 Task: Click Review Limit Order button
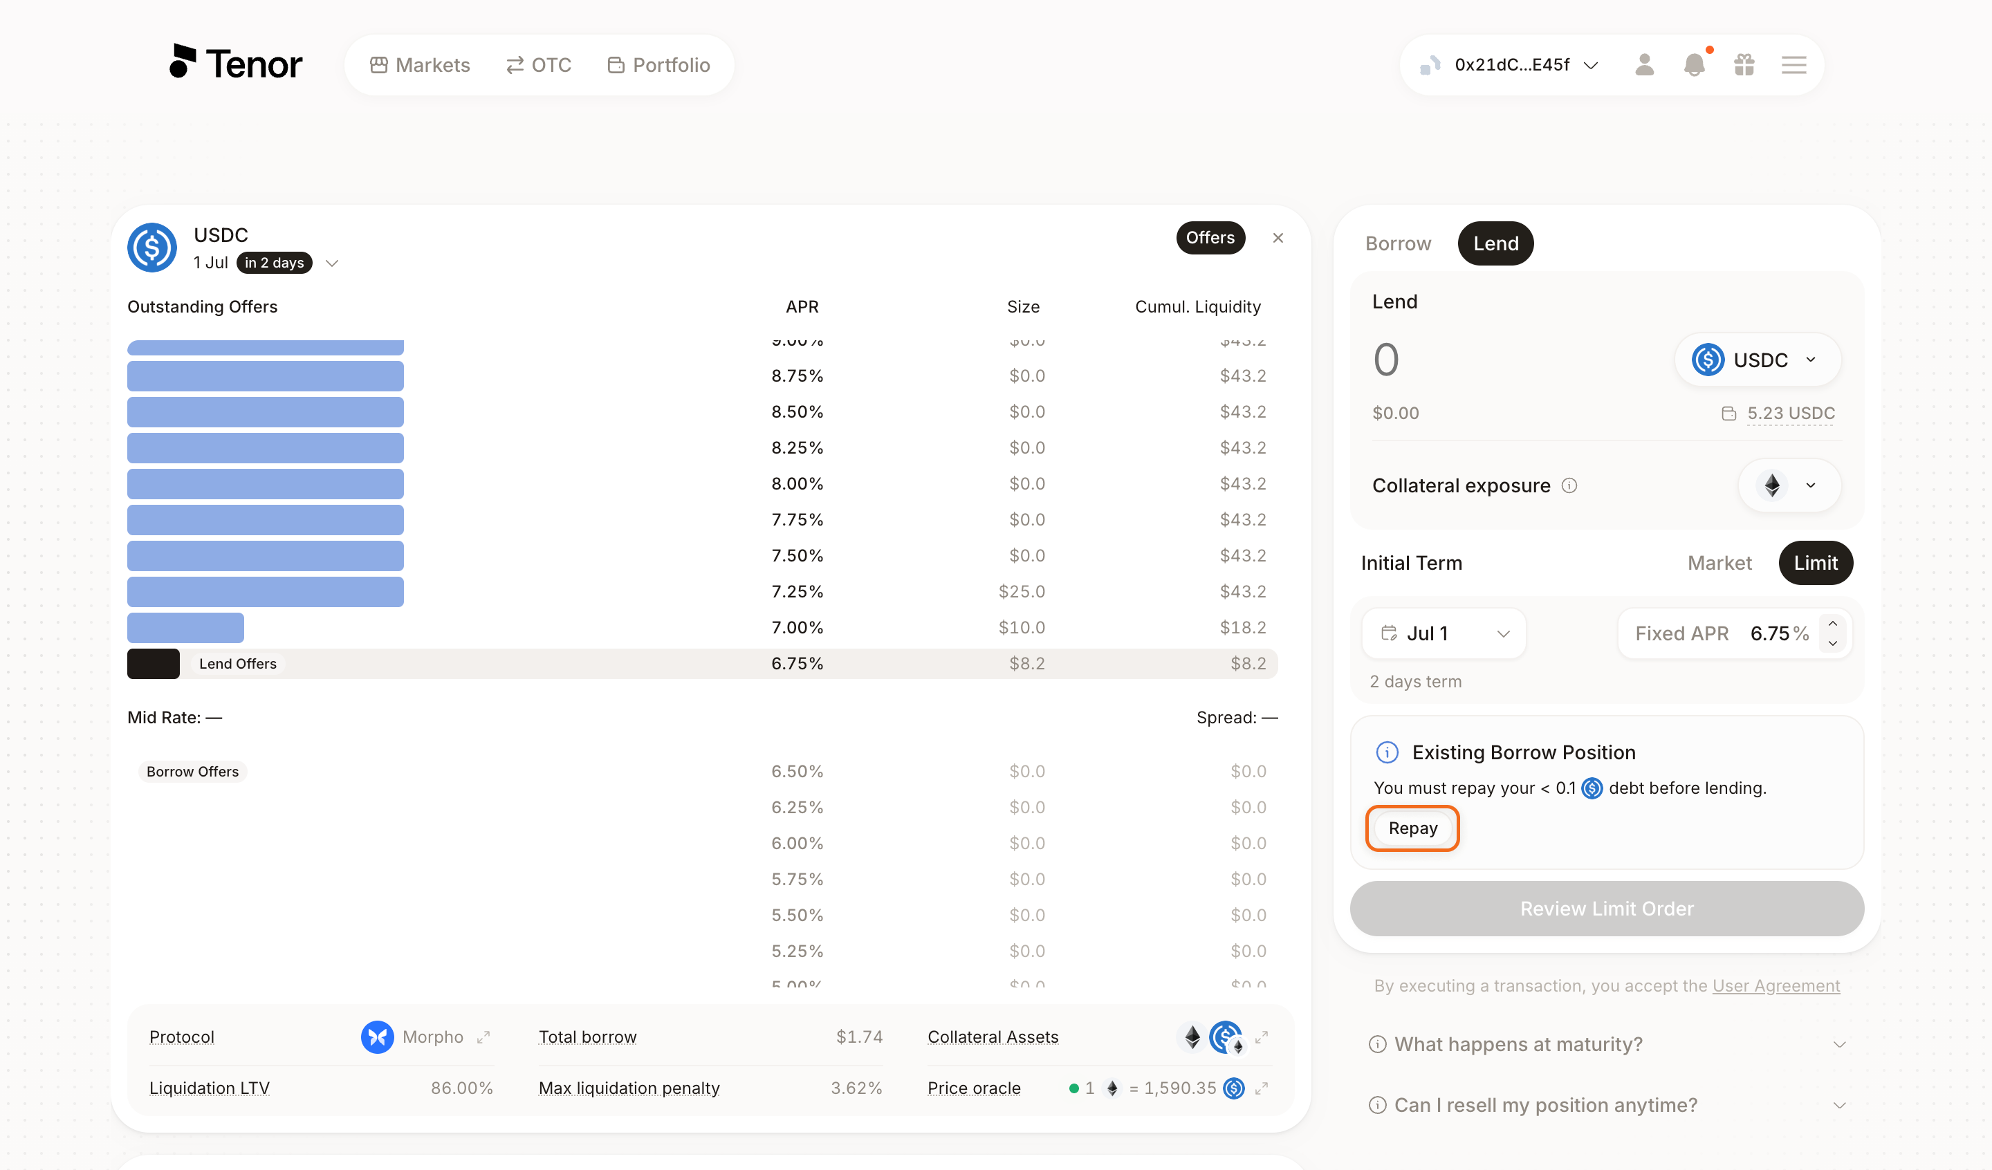tap(1607, 909)
